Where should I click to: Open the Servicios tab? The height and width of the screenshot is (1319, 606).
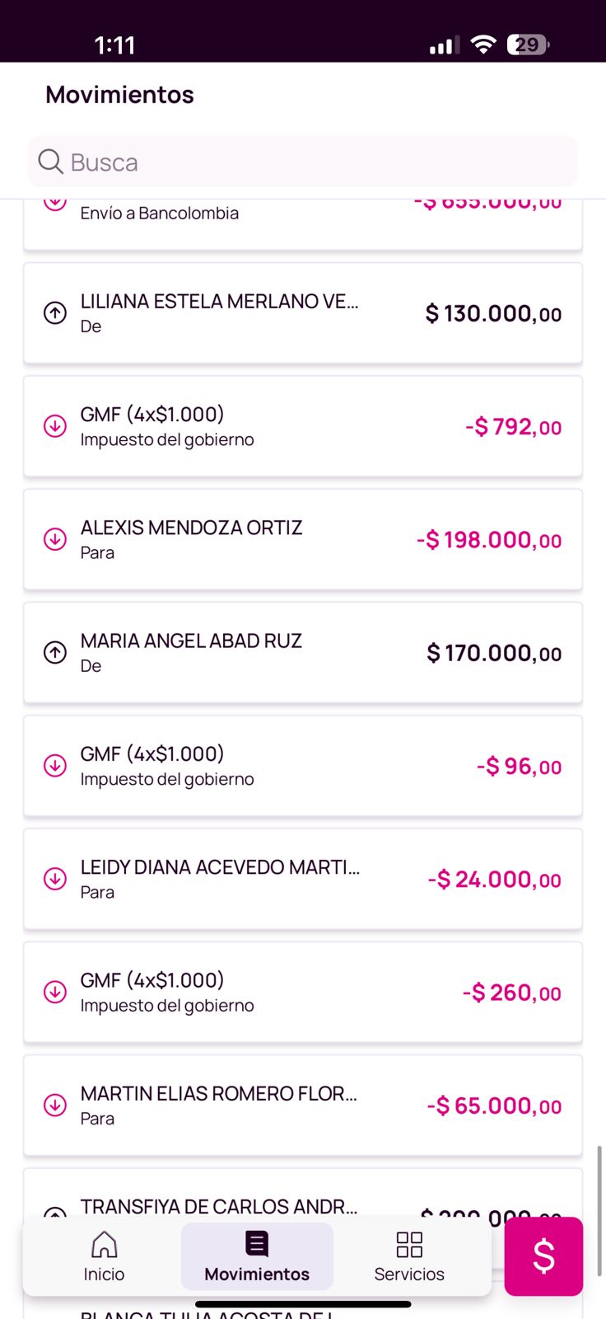click(x=409, y=1256)
